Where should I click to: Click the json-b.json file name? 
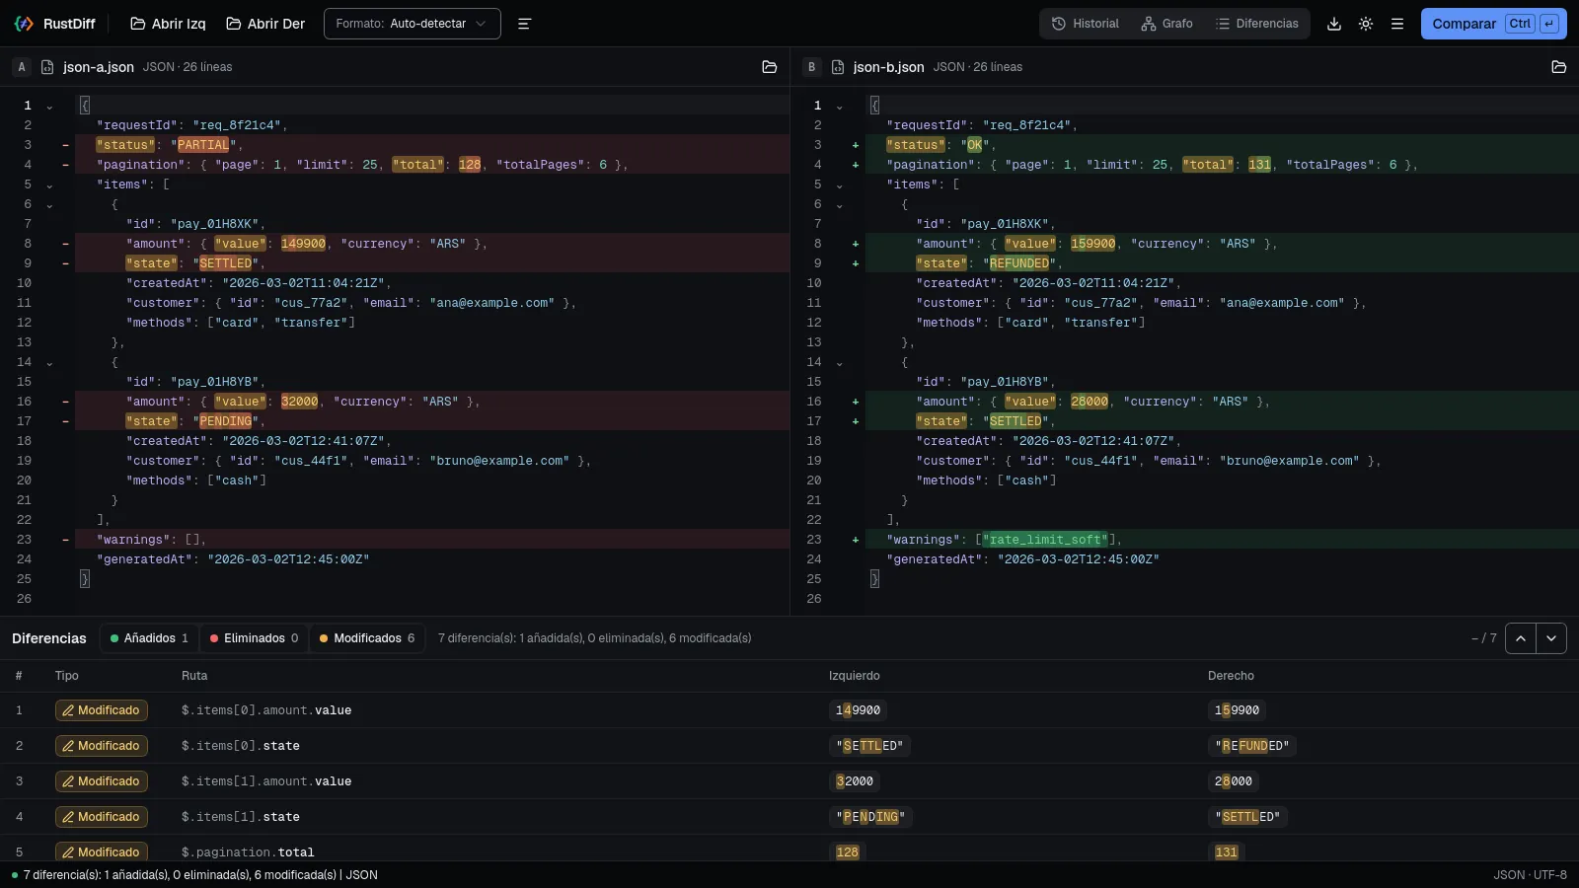[889, 67]
